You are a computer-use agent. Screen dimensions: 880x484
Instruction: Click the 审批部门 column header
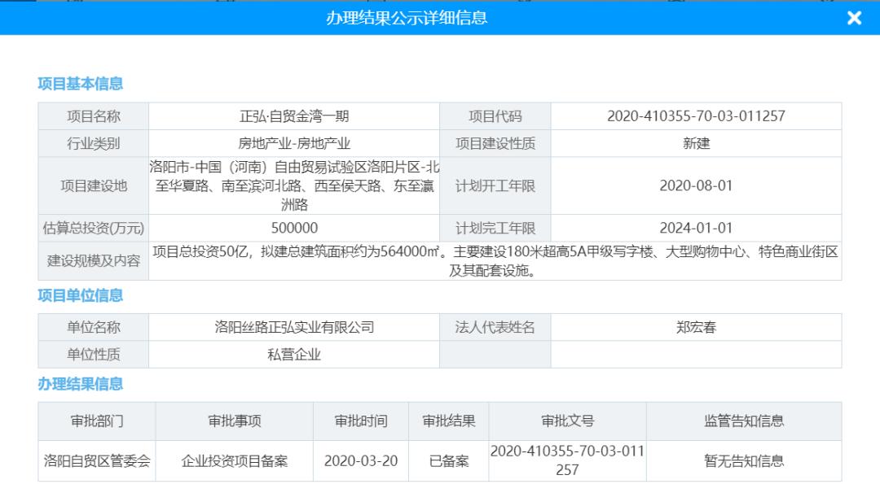tap(96, 421)
